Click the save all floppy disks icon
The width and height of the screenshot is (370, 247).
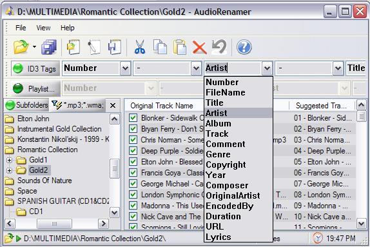point(49,47)
